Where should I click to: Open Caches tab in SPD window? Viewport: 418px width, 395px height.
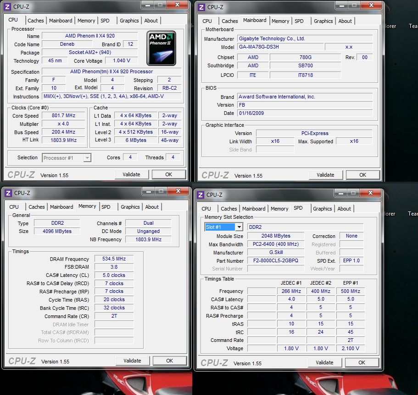click(229, 209)
